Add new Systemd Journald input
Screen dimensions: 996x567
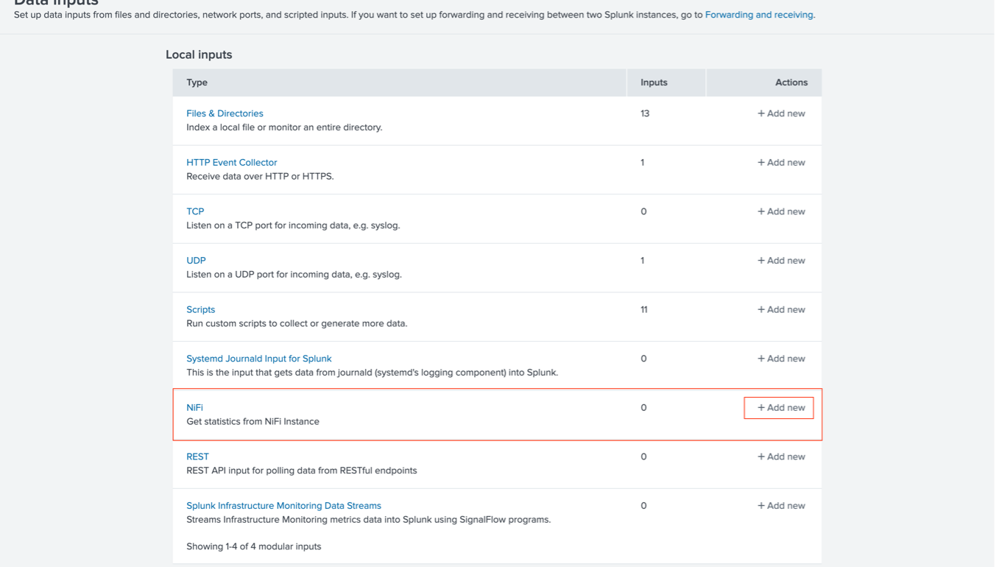tap(781, 359)
